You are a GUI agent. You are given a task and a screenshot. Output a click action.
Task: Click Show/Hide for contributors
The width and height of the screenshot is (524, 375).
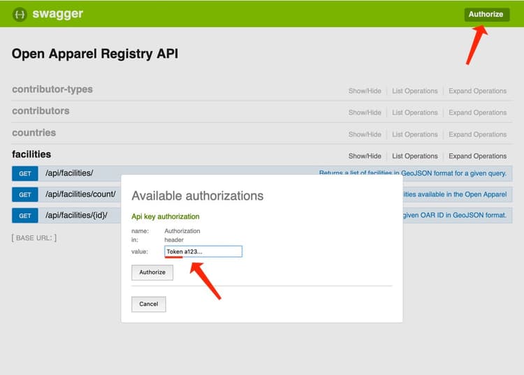tap(365, 112)
